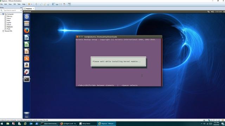
Task: Launch Firefox from the Ubuntu launcher
Action: point(27,30)
